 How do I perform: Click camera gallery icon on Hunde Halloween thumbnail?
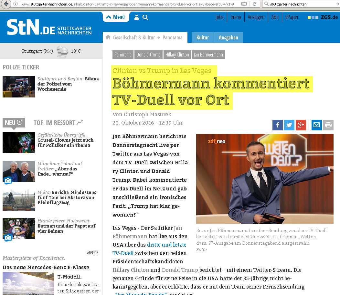pyautogui.click(x=8, y=238)
